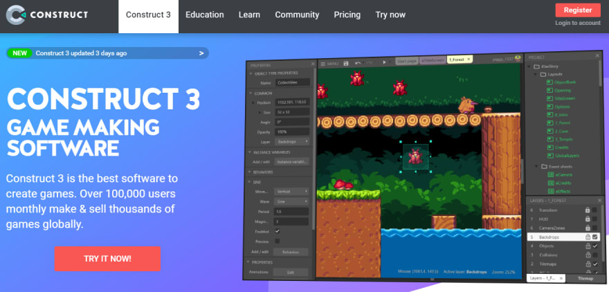Click the eEffects event sheet icon

[x=551, y=191]
